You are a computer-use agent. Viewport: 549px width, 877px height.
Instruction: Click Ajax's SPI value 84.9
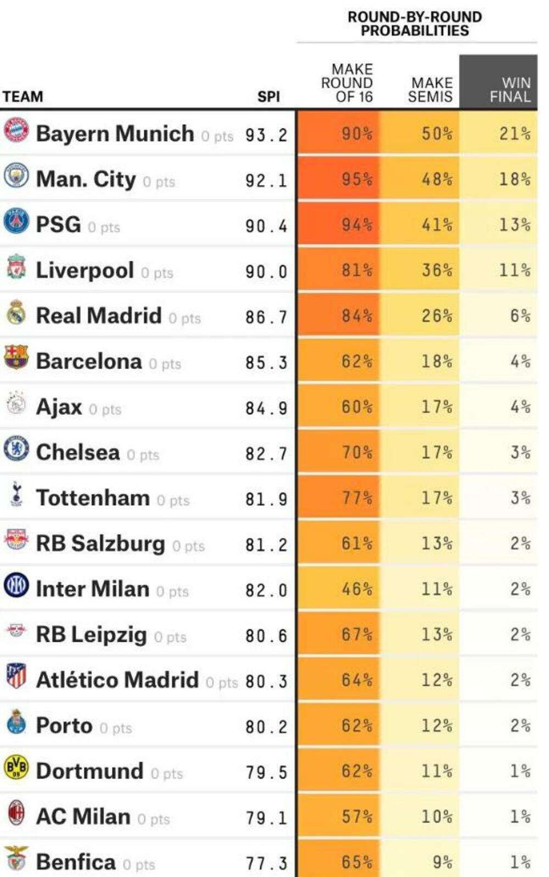pos(266,408)
